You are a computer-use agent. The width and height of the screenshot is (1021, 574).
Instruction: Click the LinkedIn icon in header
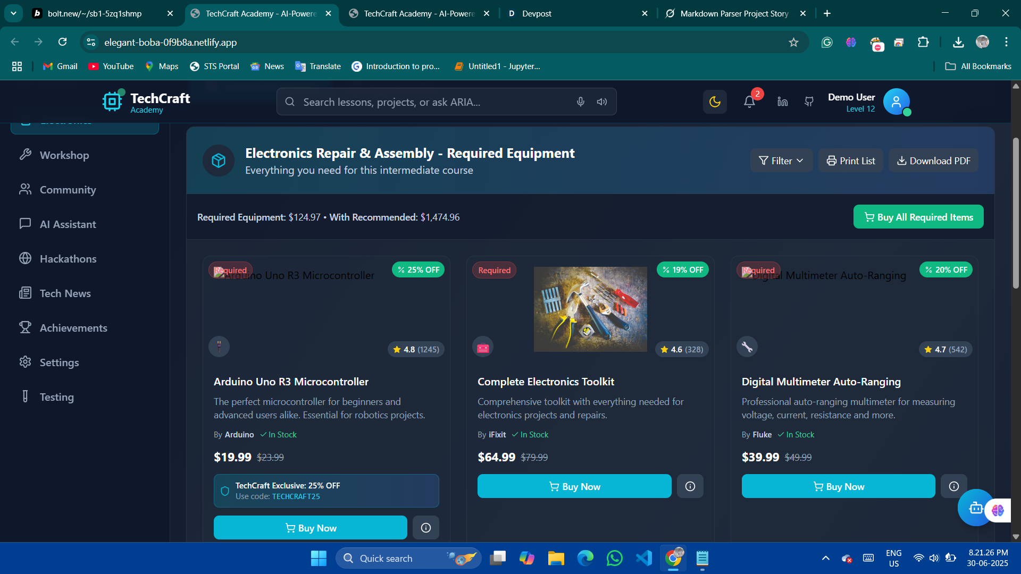pos(782,102)
